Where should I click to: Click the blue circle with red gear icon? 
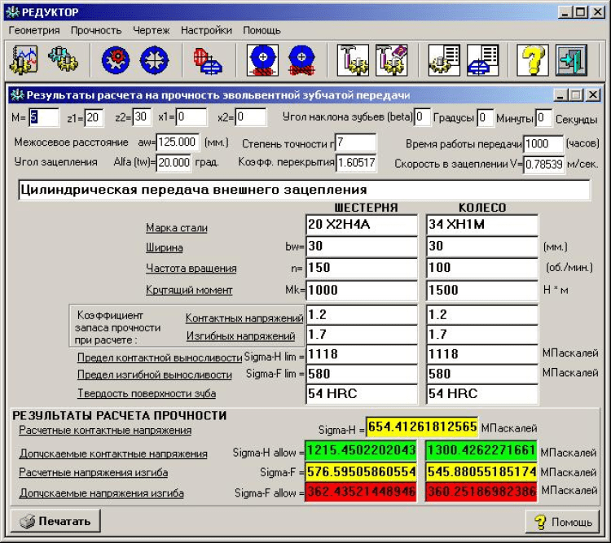click(116, 59)
